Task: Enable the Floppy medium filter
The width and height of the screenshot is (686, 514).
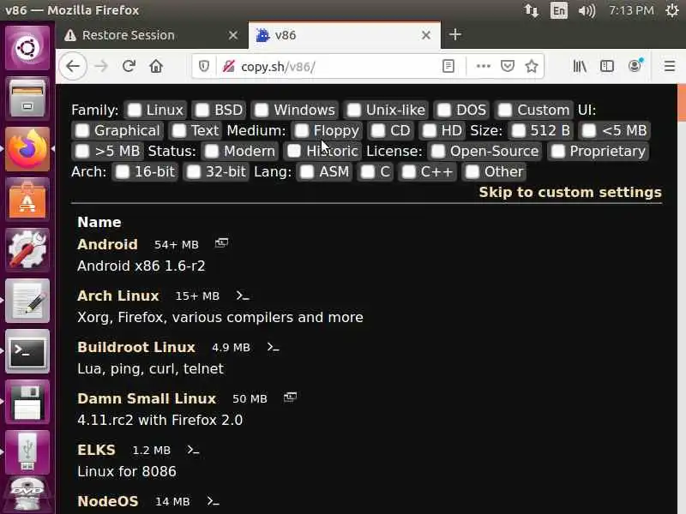Action: coord(302,131)
